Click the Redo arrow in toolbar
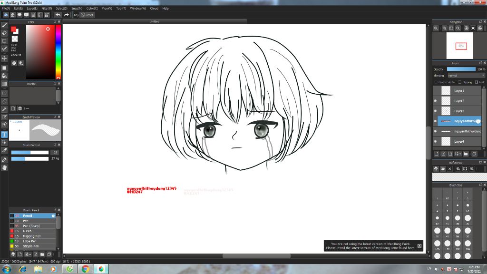The height and width of the screenshot is (274, 487). [x=67, y=15]
